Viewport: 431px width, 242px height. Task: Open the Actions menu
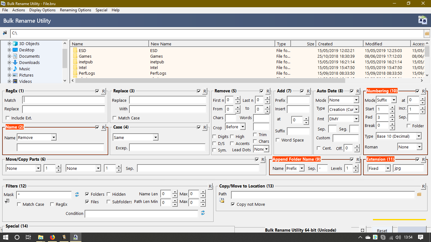pos(19,10)
